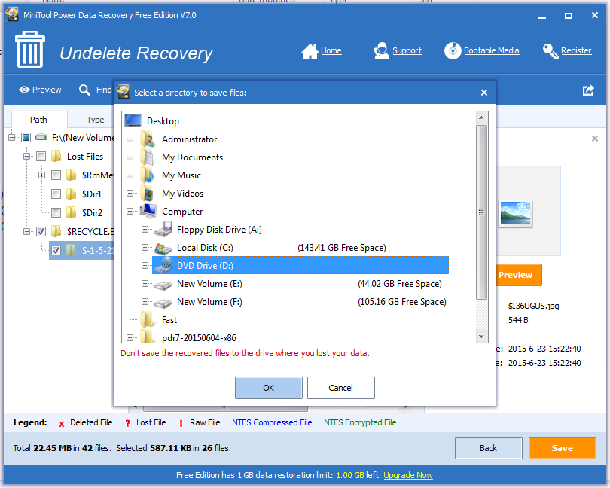Screen dimensions: 610x488
Task: Open the Home link
Action: click(331, 50)
